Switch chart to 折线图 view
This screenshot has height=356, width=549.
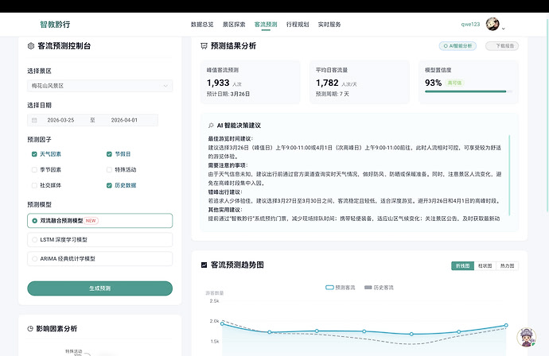[462, 266]
